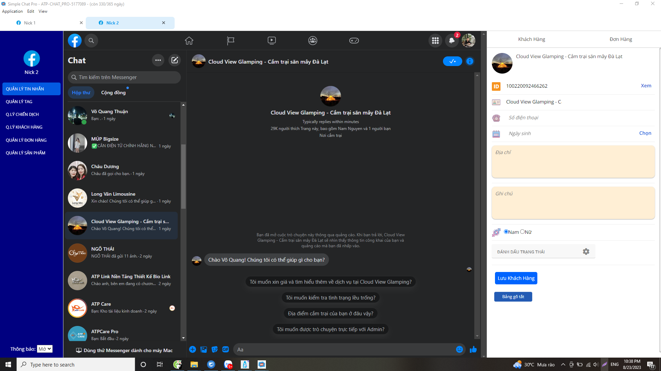The height and width of the screenshot is (371, 661).
Task: Open the Gaming controller icon
Action: coord(354,41)
